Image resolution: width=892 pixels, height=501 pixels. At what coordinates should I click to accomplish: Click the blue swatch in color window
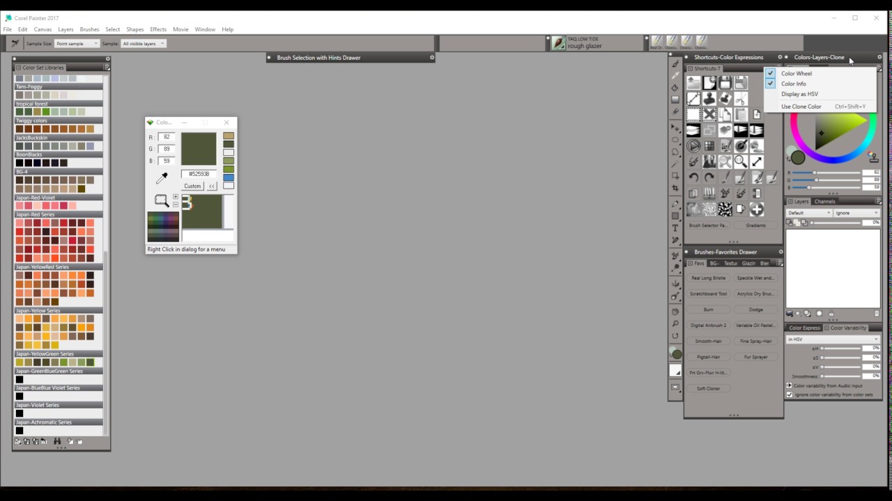(x=229, y=177)
